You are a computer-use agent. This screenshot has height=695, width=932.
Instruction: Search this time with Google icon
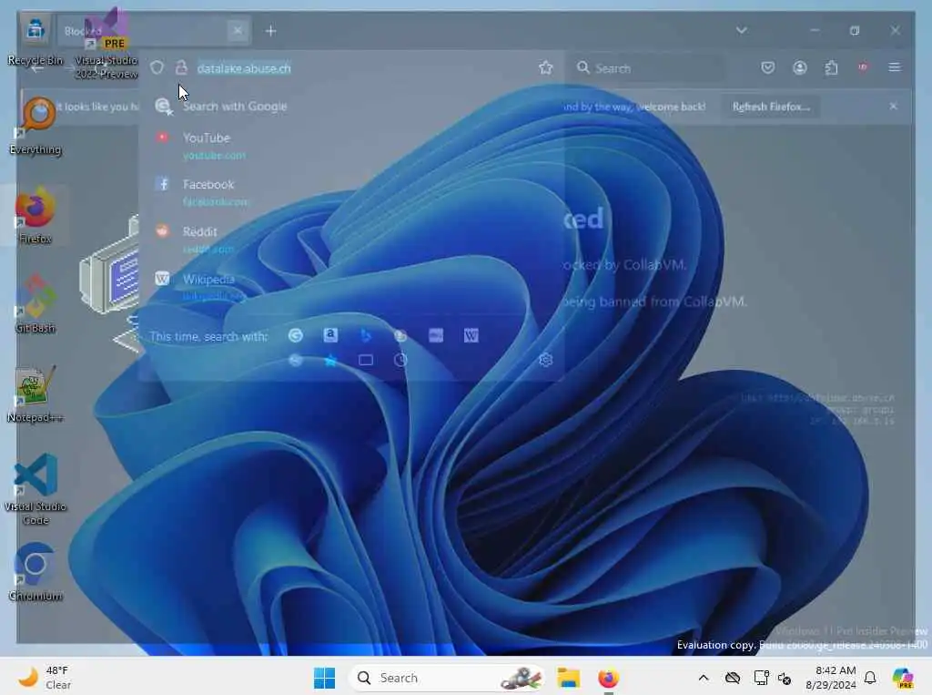coord(296,335)
